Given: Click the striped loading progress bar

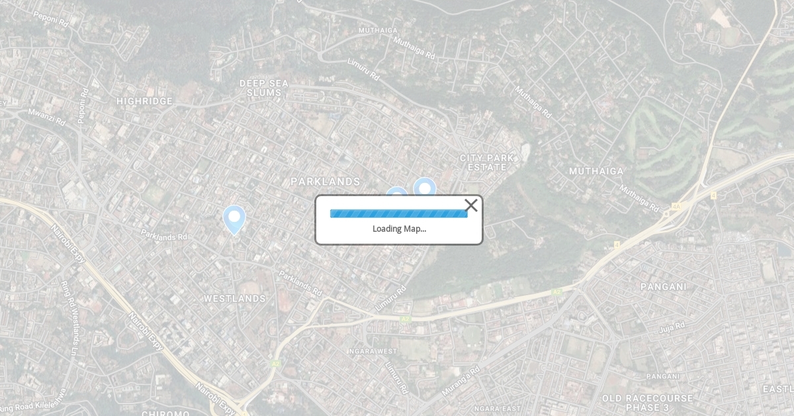Looking at the screenshot, I should [x=399, y=213].
